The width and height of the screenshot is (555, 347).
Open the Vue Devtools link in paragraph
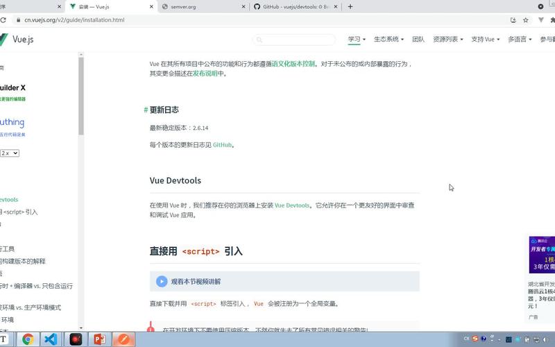tap(292, 205)
